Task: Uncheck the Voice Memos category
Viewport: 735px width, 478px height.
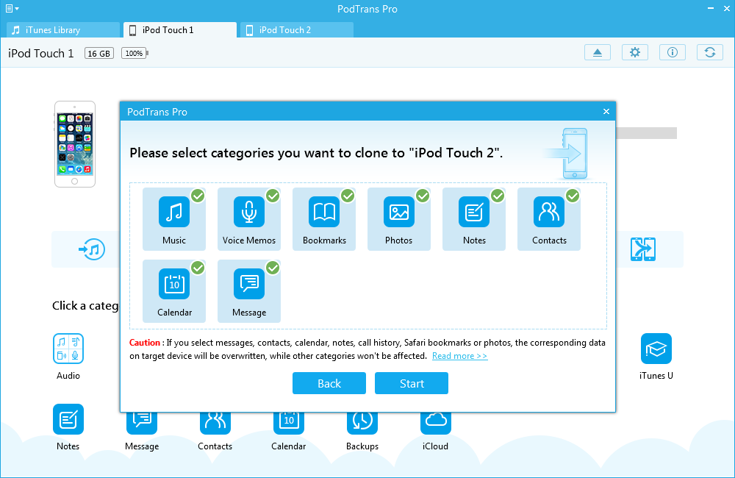Action: (249, 219)
